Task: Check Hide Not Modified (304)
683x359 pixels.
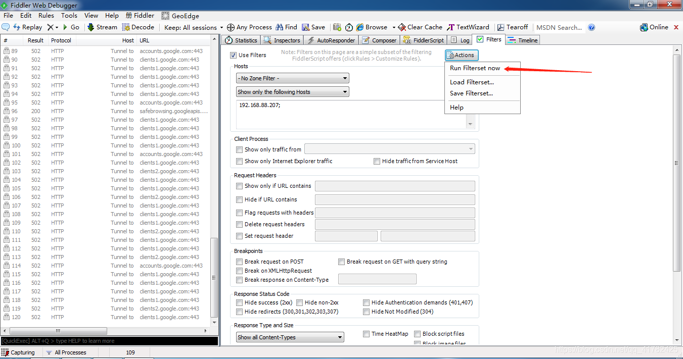Action: click(367, 312)
